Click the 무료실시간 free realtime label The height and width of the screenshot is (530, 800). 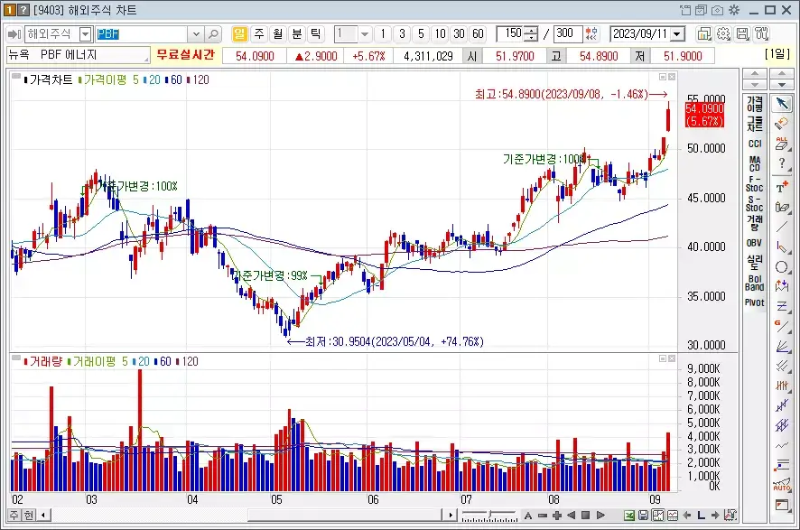tap(185, 54)
